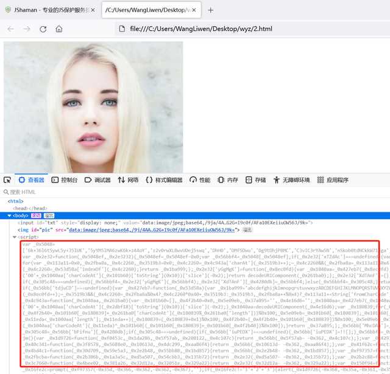Collapse the script node
Image resolution: width=390 pixels, height=374 pixels.
[15, 237]
